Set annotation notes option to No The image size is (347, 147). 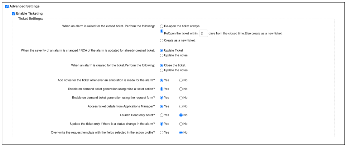pyautogui.click(x=181, y=80)
